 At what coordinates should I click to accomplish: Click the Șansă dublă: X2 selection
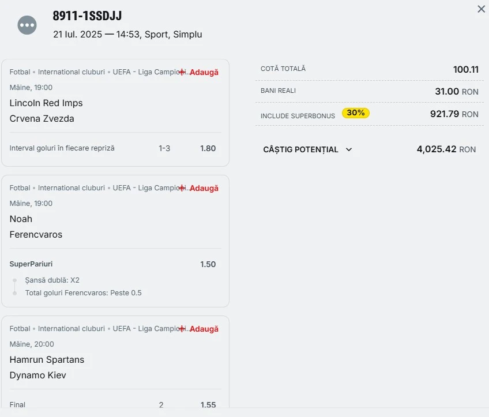click(x=52, y=280)
